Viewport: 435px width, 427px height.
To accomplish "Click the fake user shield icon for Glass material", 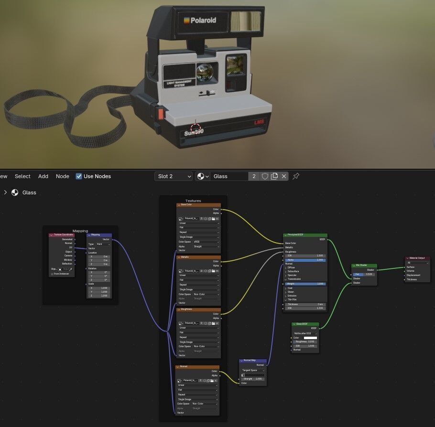I will tap(265, 176).
